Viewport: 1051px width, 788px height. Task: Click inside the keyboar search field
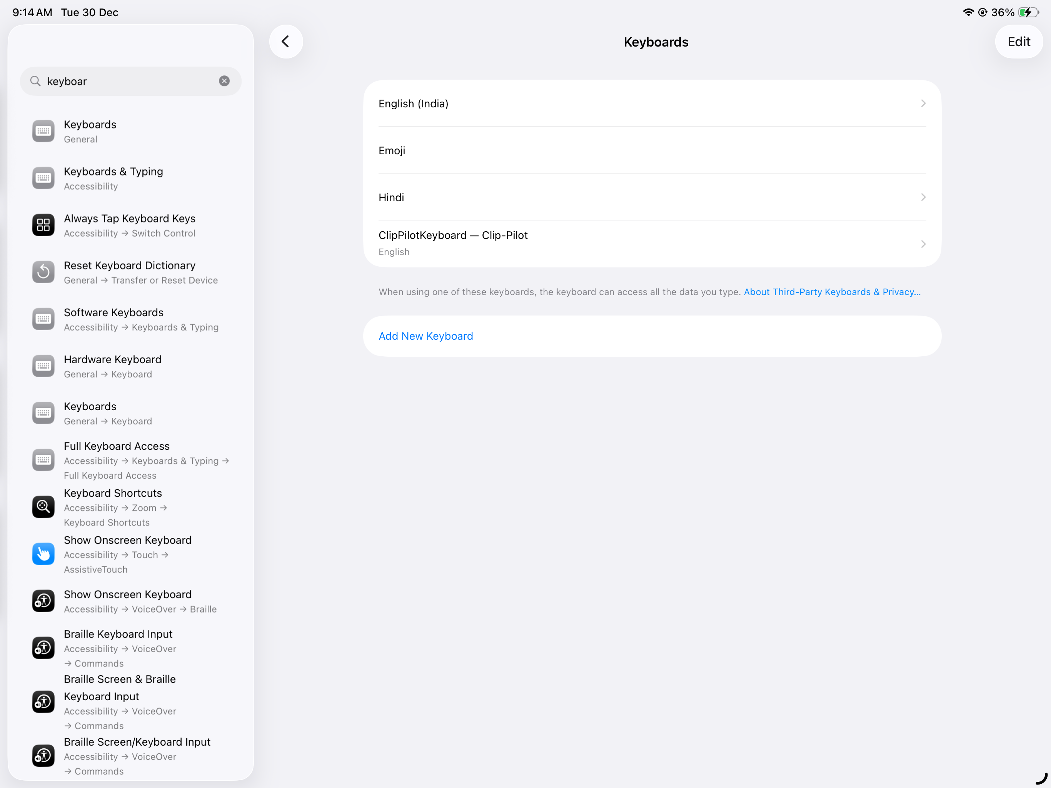pos(131,81)
